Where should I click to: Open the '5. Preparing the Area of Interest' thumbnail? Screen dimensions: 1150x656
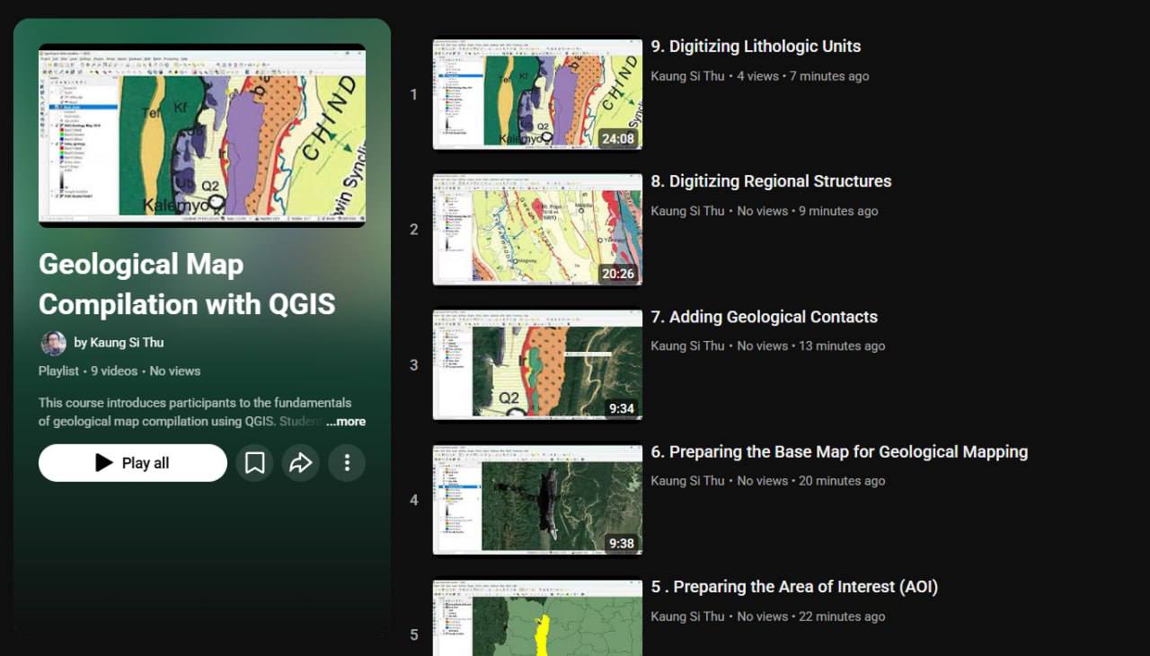(537, 617)
